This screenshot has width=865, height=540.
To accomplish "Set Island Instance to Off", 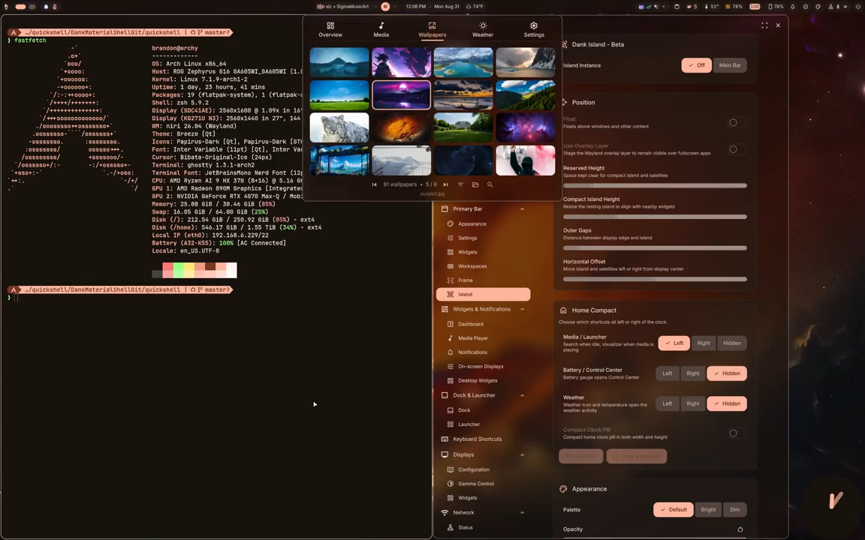I will click(696, 65).
